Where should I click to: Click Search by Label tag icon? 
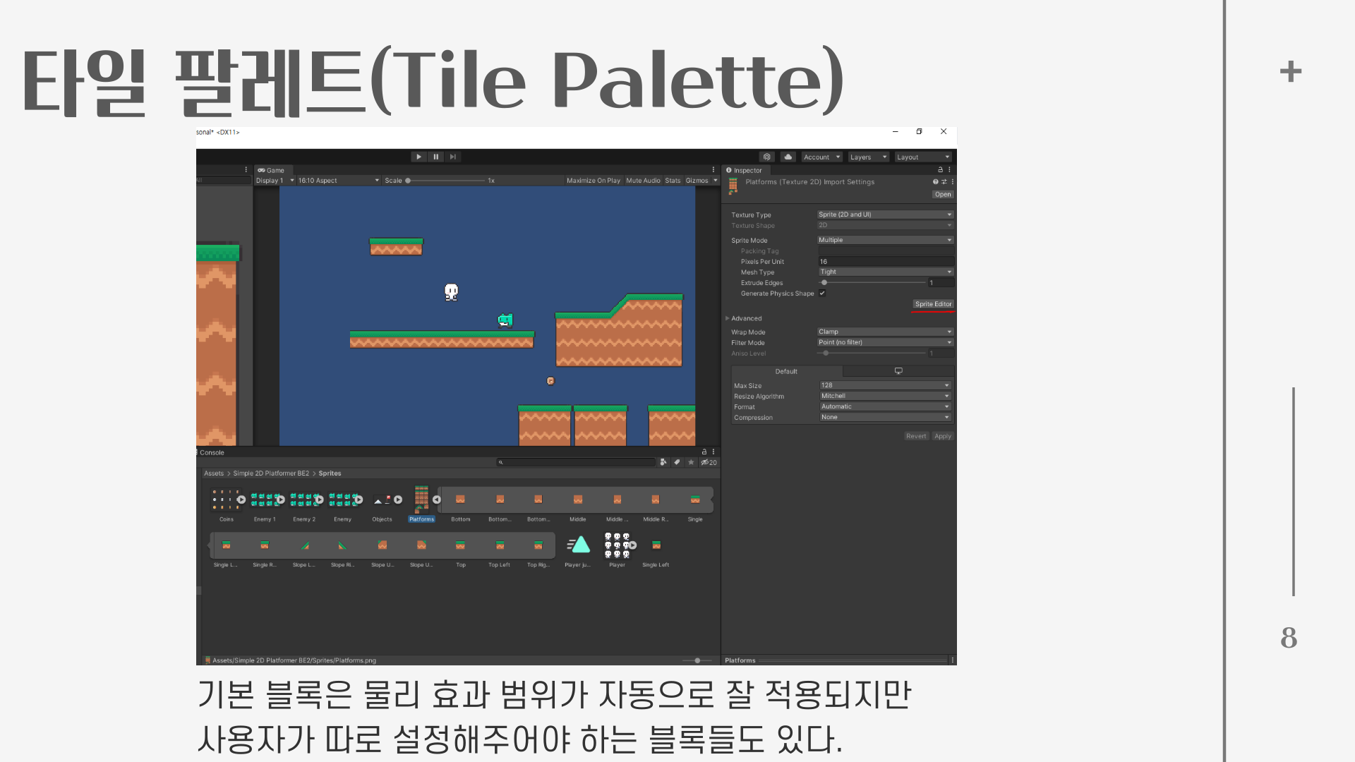[677, 462]
